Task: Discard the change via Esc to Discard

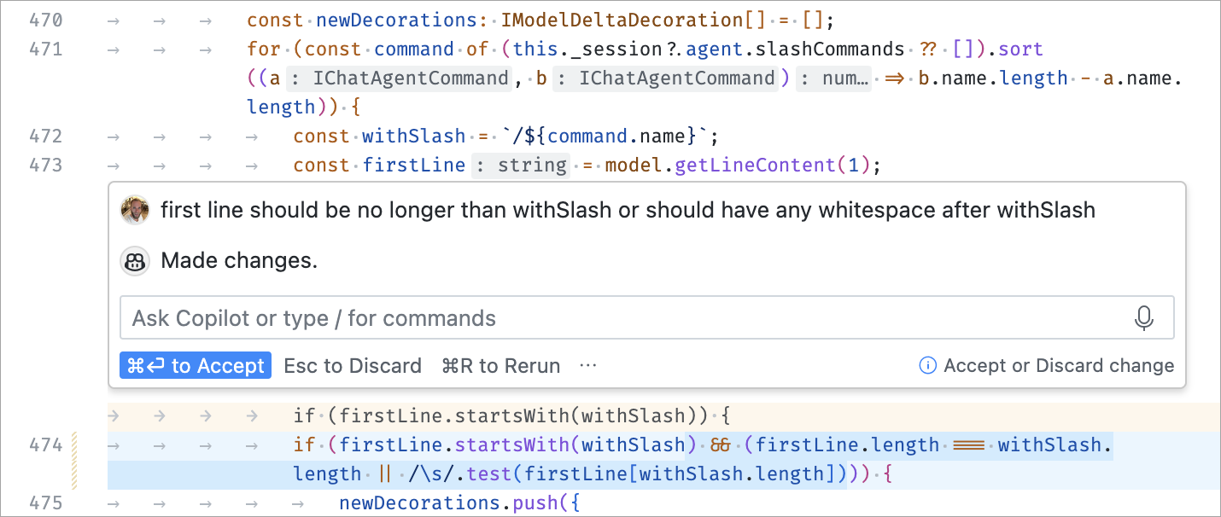Action: coord(353,365)
